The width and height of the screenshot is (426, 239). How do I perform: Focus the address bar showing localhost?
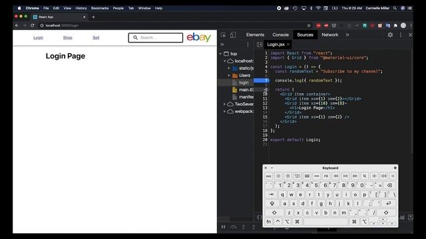tap(174, 25)
